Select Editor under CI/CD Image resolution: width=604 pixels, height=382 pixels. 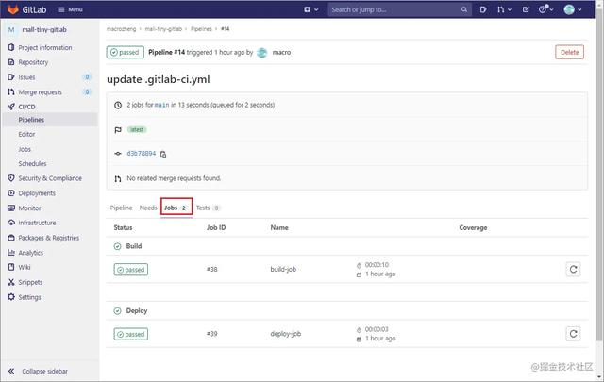tap(26, 134)
